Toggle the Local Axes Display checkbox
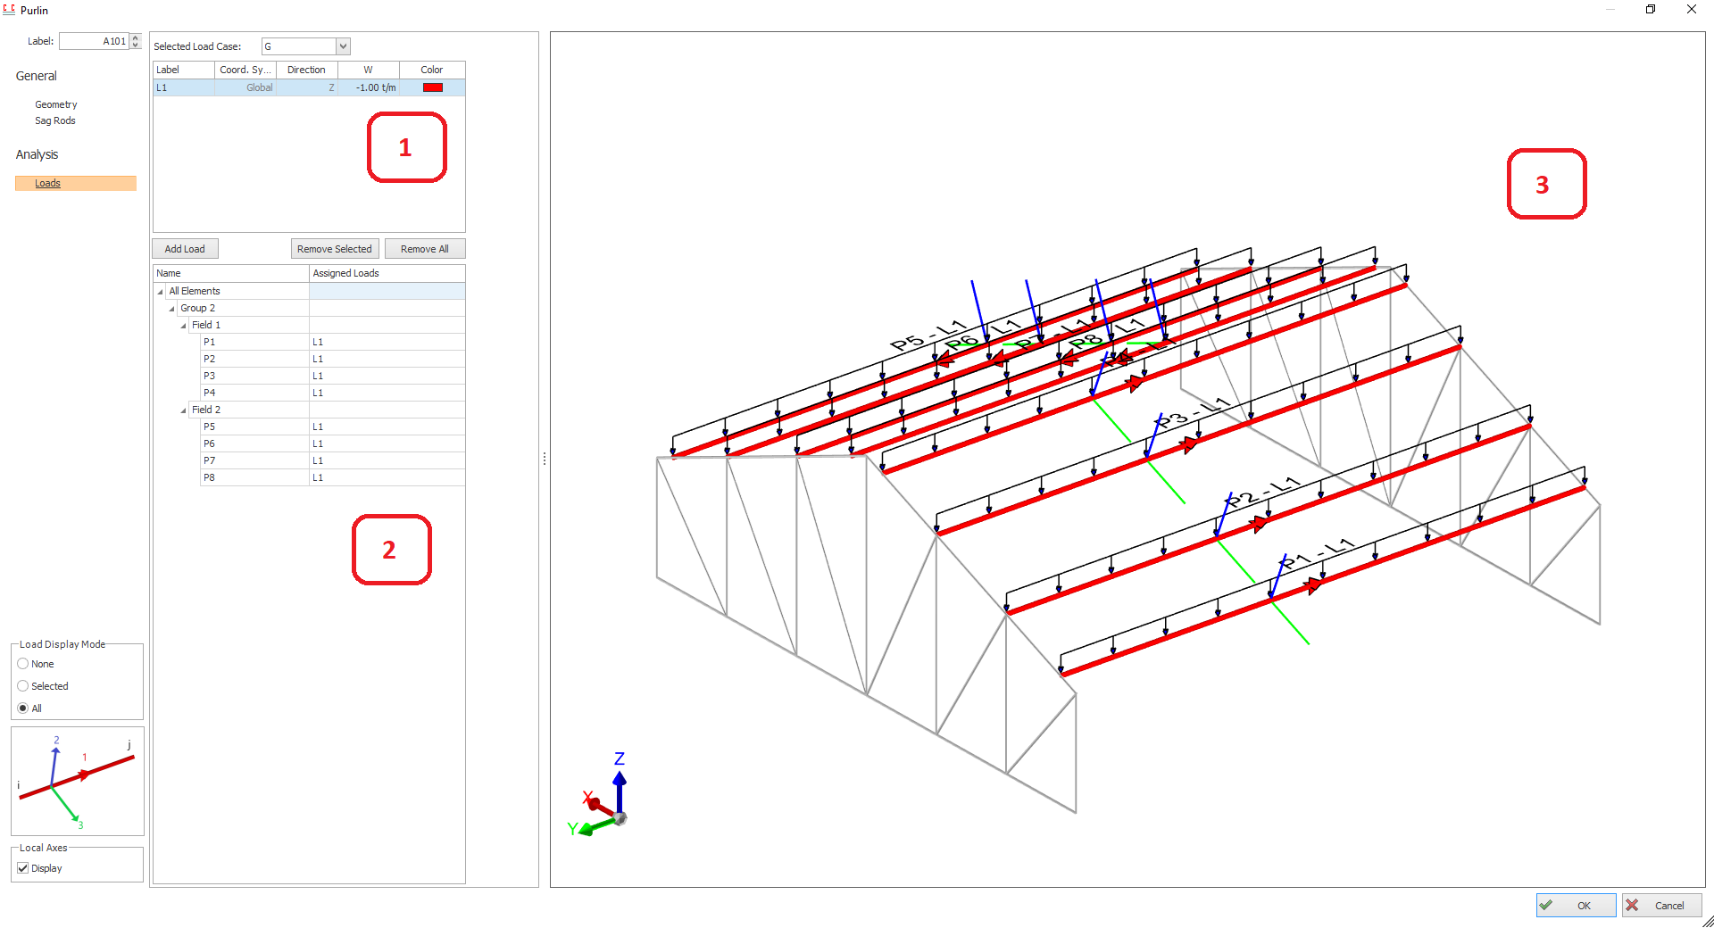Screen dimensions: 1714x928 pyautogui.click(x=23, y=868)
